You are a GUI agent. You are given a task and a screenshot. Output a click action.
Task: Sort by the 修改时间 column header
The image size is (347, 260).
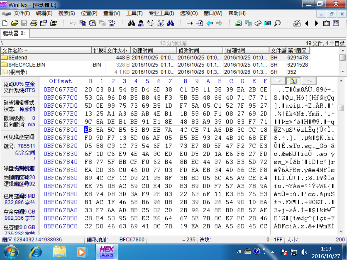point(200,50)
